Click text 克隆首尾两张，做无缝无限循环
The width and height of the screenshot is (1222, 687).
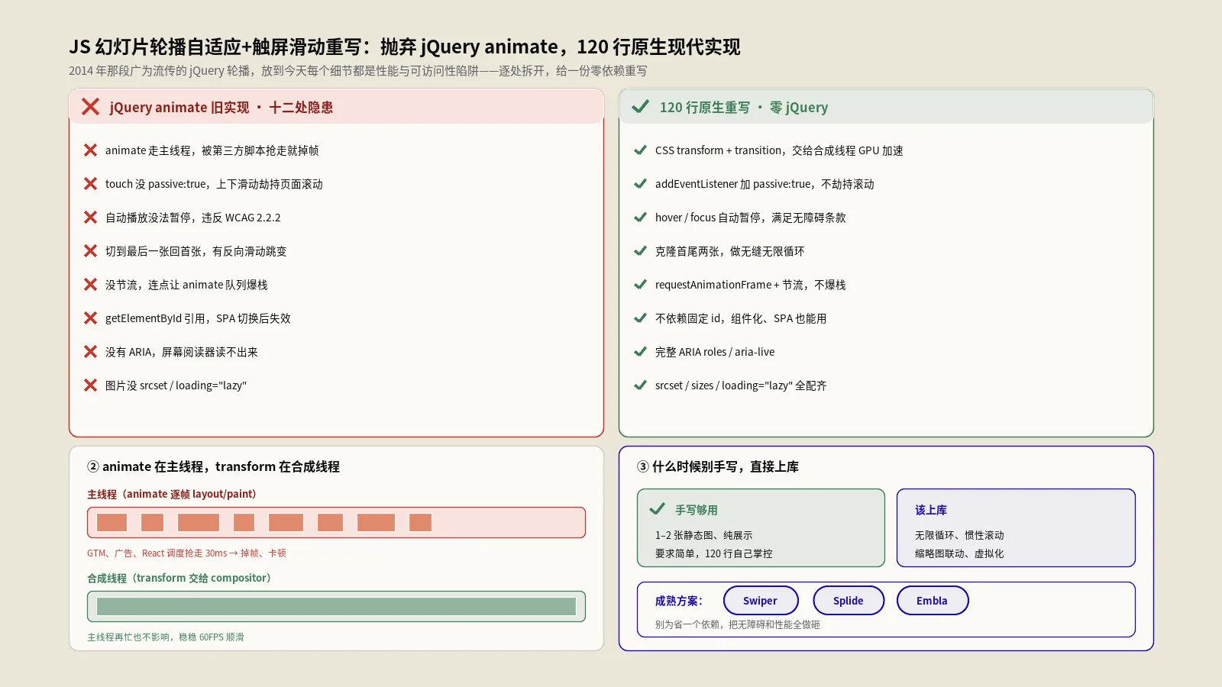pos(729,252)
